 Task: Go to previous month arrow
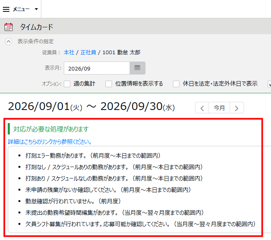click(x=202, y=108)
